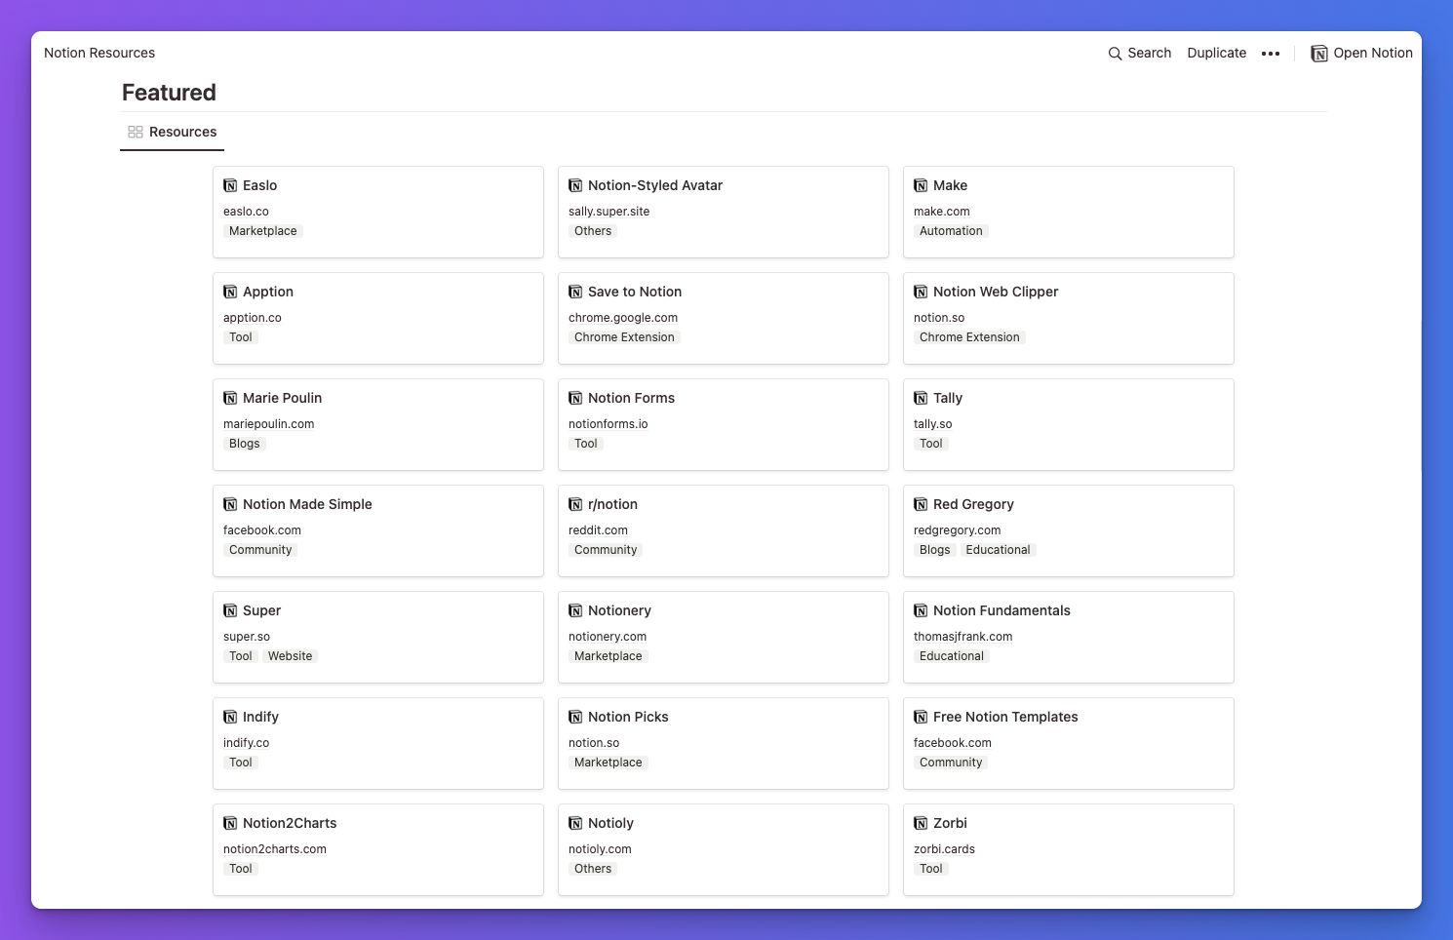Click the page icon on the Easlo card

point(230,185)
